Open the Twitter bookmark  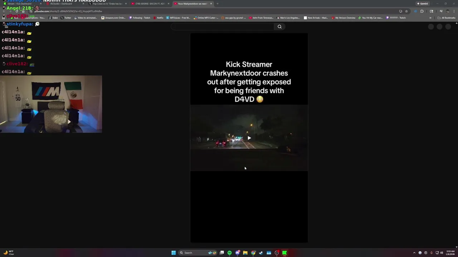(66, 17)
